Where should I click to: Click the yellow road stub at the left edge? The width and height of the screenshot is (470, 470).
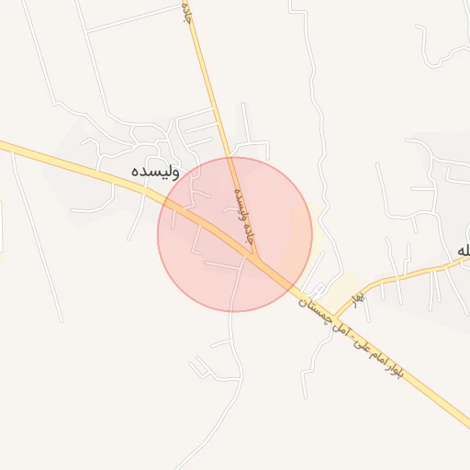click(x=1, y=226)
